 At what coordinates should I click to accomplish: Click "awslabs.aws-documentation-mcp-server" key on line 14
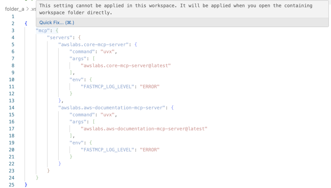pyautogui.click(x=112, y=108)
